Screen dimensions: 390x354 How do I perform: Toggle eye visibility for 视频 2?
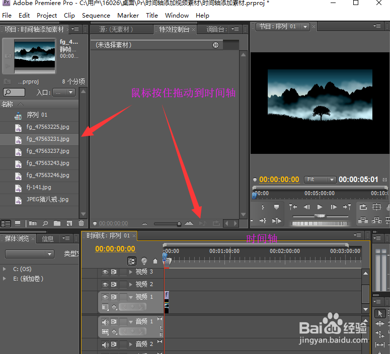tap(105, 284)
